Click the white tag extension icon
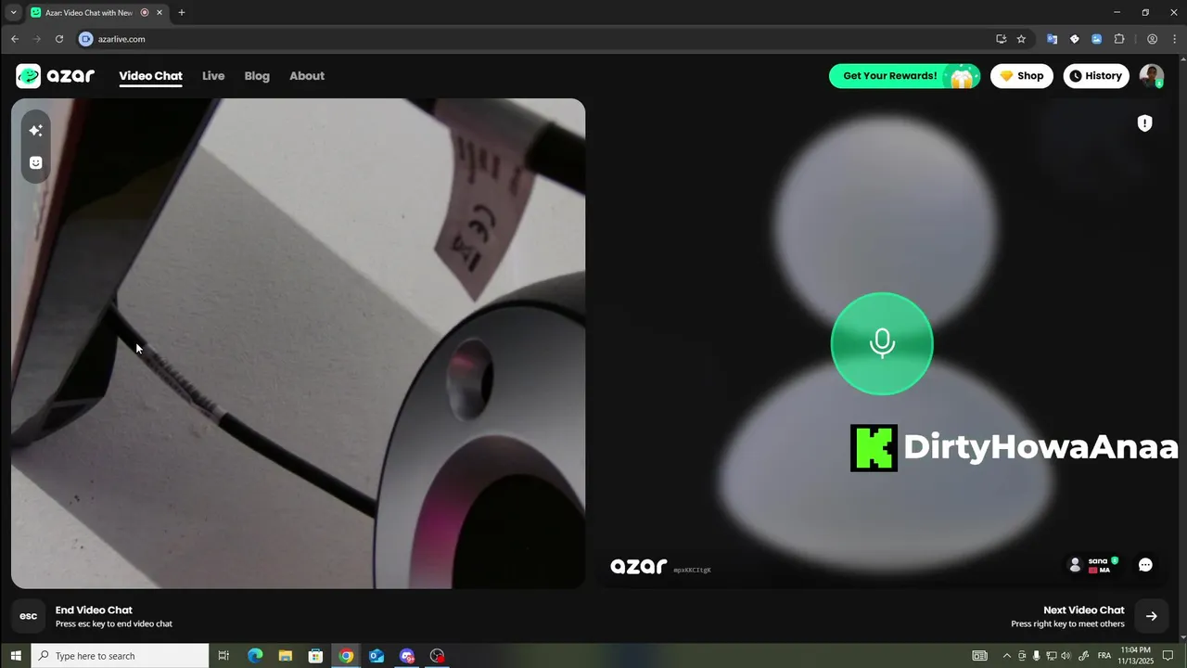The height and width of the screenshot is (668, 1187). [1075, 39]
